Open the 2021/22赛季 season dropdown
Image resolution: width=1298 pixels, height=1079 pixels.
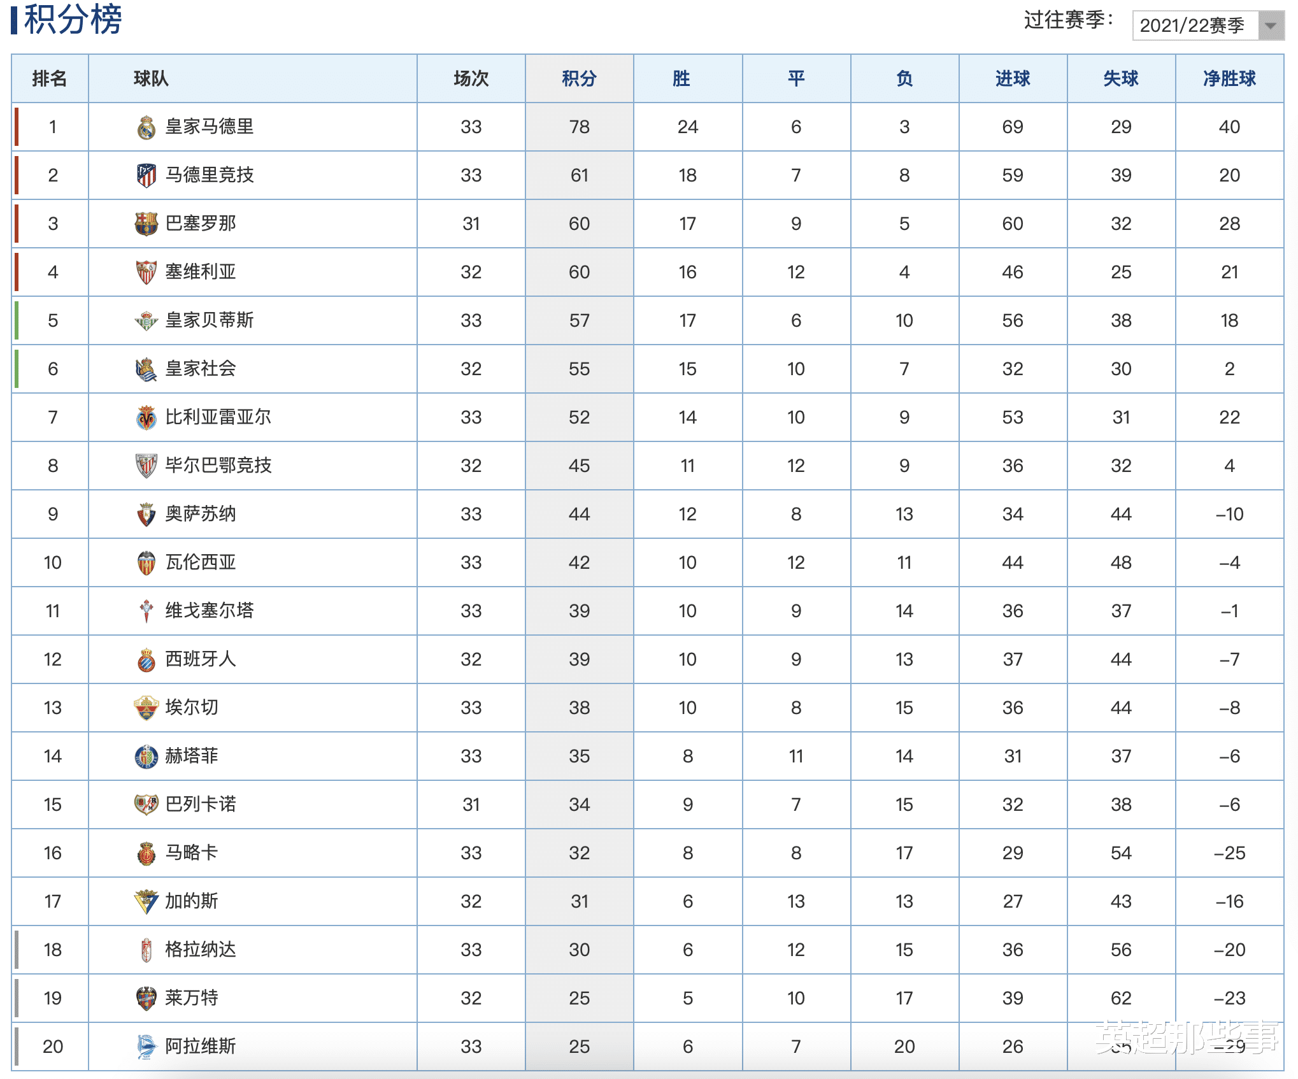pyautogui.click(x=1208, y=25)
